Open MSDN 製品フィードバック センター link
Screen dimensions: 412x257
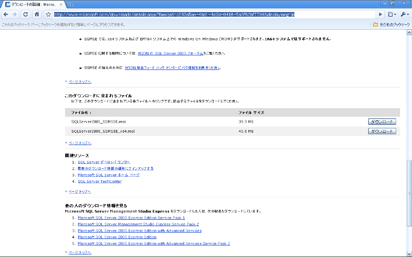pos(172,68)
